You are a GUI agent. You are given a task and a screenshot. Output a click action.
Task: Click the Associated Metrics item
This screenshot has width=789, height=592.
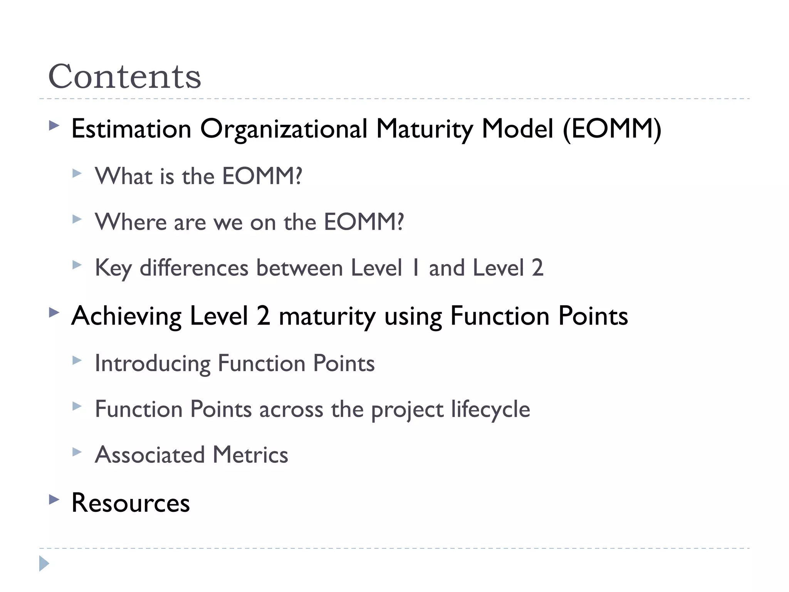(191, 455)
